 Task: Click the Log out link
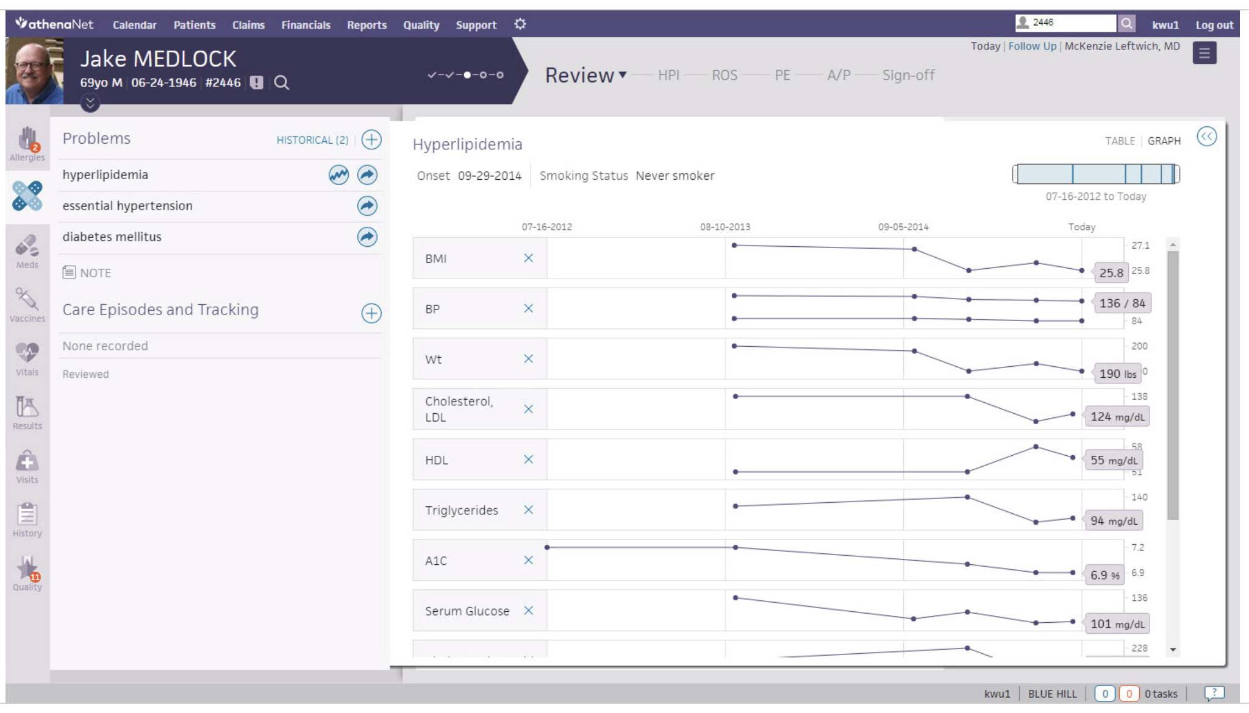click(x=1214, y=25)
